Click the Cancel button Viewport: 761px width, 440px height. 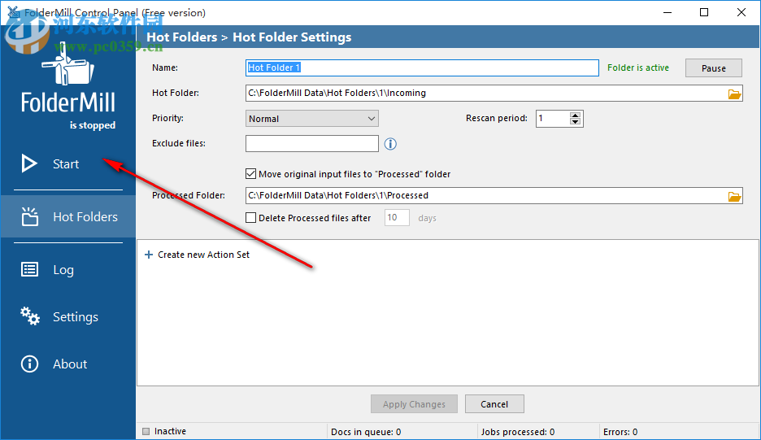(494, 404)
